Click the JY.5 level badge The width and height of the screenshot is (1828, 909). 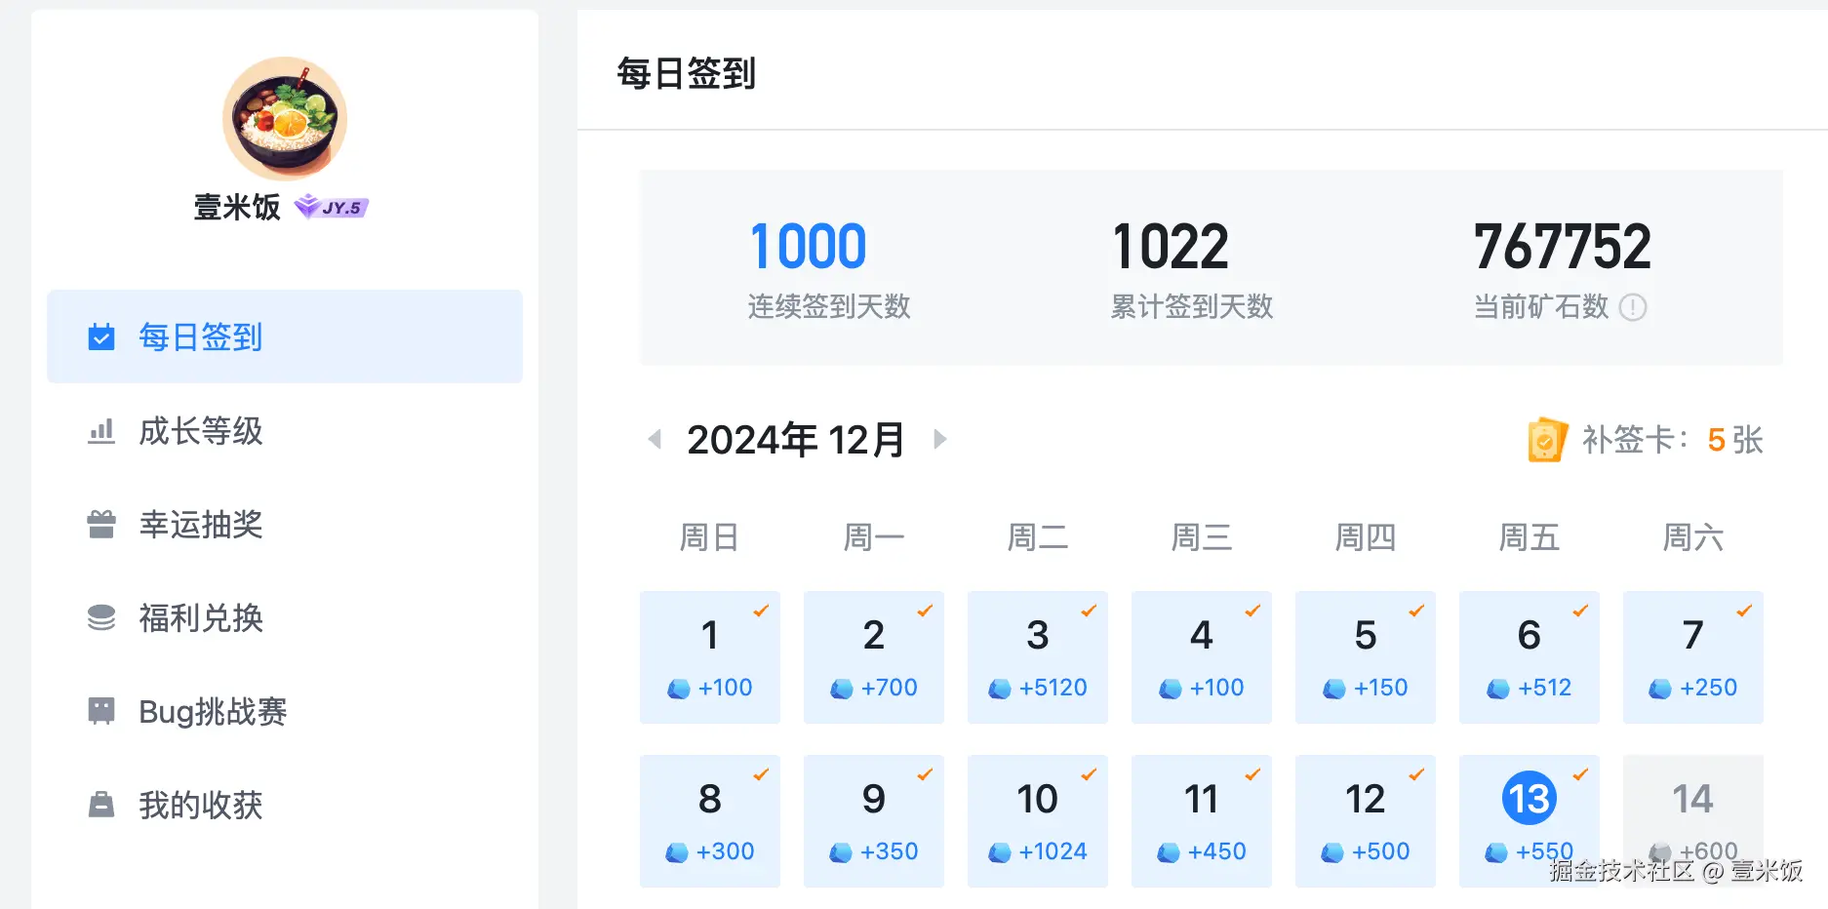331,207
